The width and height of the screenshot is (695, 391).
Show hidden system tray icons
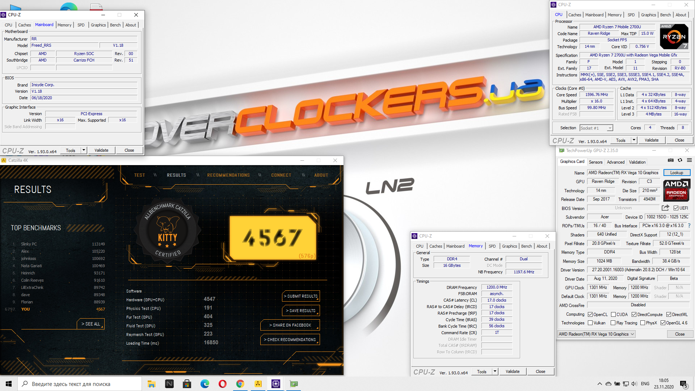(x=600, y=384)
